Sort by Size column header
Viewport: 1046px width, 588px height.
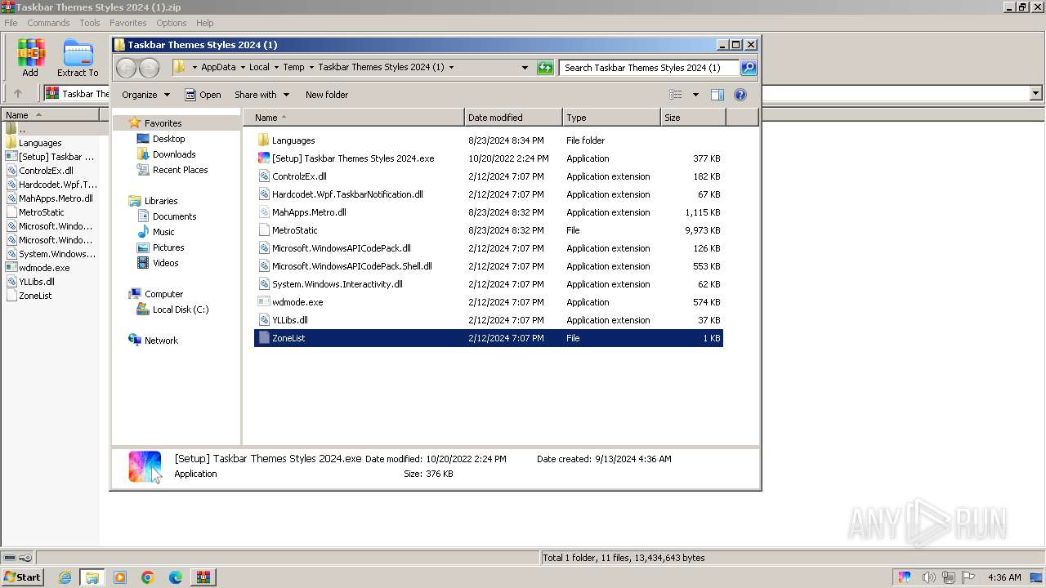[693, 118]
